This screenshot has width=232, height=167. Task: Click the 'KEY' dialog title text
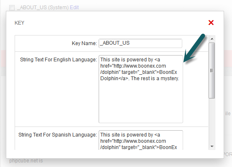(x=19, y=23)
